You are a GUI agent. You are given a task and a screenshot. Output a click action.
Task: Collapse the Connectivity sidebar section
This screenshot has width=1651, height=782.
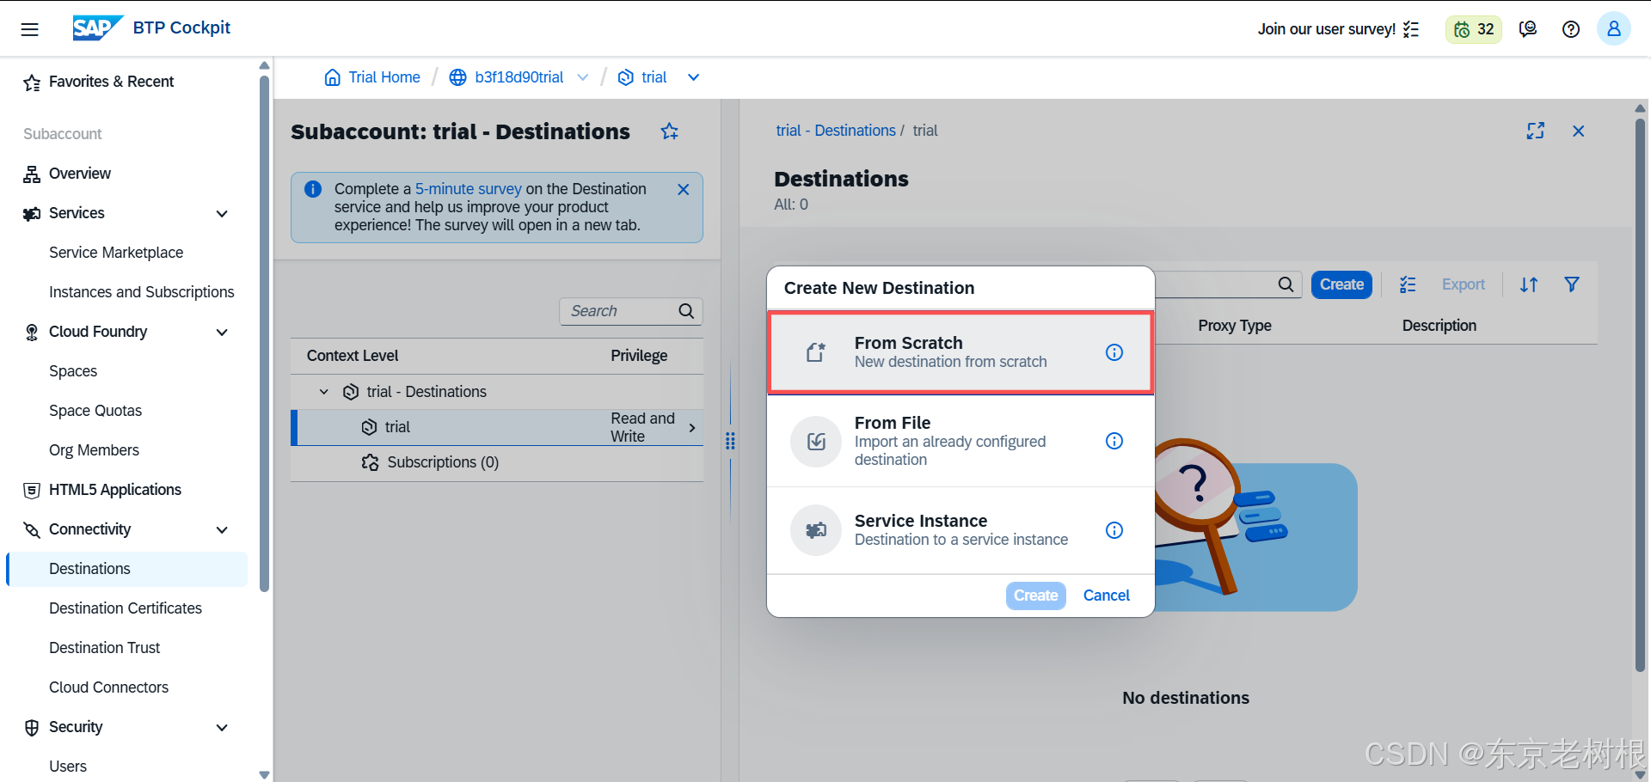222,529
